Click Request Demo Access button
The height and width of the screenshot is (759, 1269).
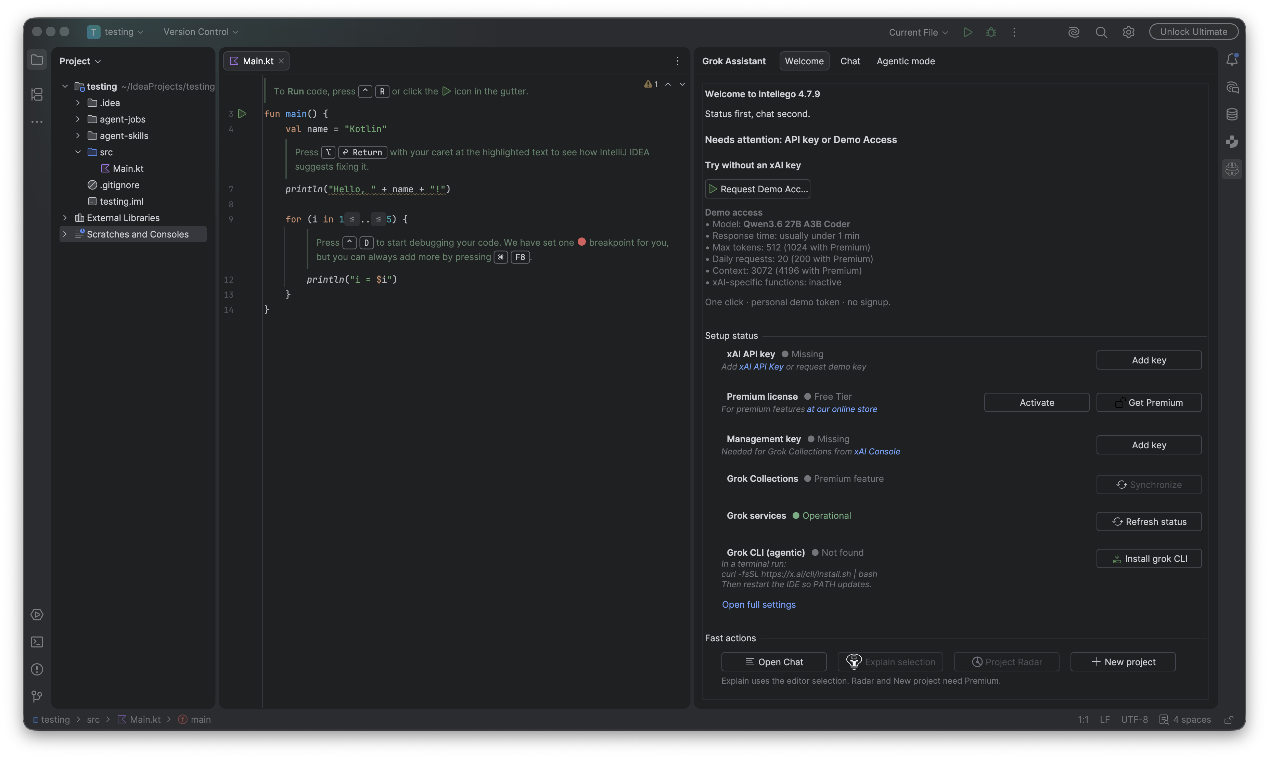tap(757, 189)
